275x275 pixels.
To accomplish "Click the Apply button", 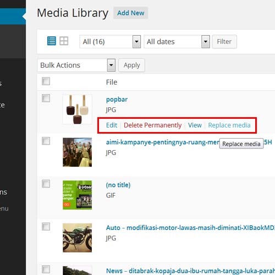I will coord(131,65).
